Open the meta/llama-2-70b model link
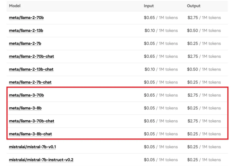The width and height of the screenshot is (231, 166). pyautogui.click(x=26, y=18)
